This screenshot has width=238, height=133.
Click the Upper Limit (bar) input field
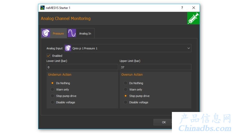click(x=155, y=67)
